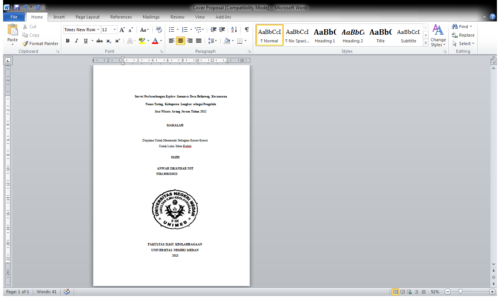Screen dimensions: 500x299
Task: Apply the Normal style
Action: pyautogui.click(x=269, y=35)
